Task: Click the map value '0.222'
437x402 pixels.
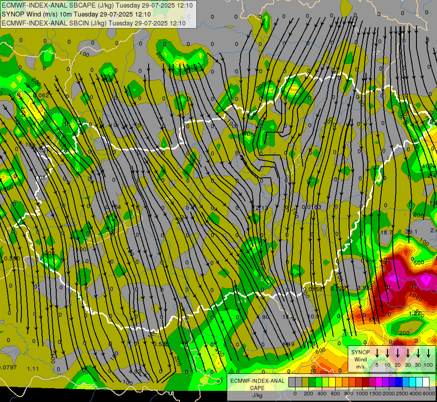Action: [x=338, y=288]
